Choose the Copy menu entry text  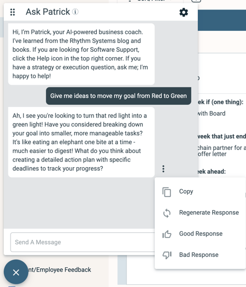(186, 192)
